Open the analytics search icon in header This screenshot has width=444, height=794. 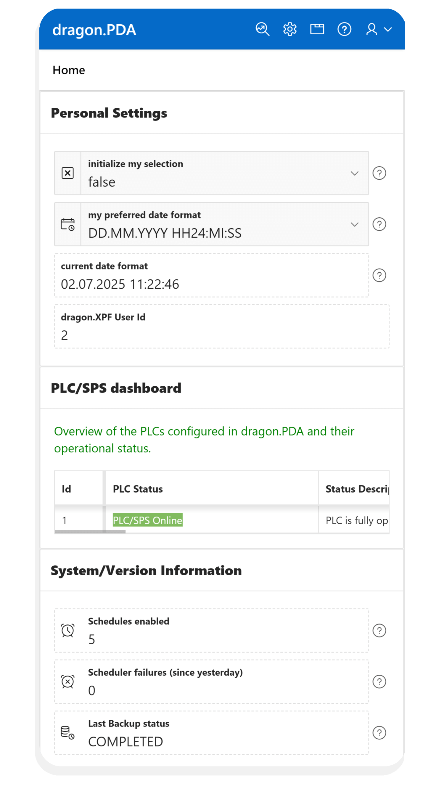pos(262,29)
